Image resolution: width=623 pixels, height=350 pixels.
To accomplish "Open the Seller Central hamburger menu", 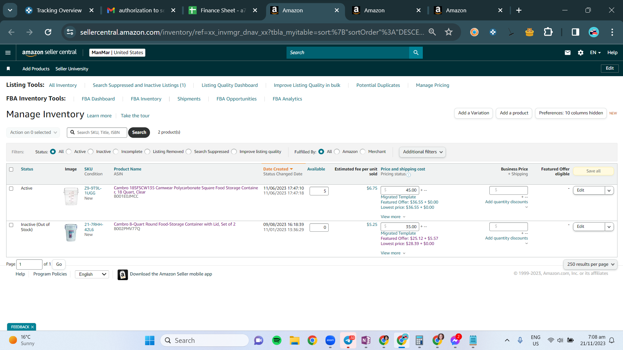I will click(8, 52).
